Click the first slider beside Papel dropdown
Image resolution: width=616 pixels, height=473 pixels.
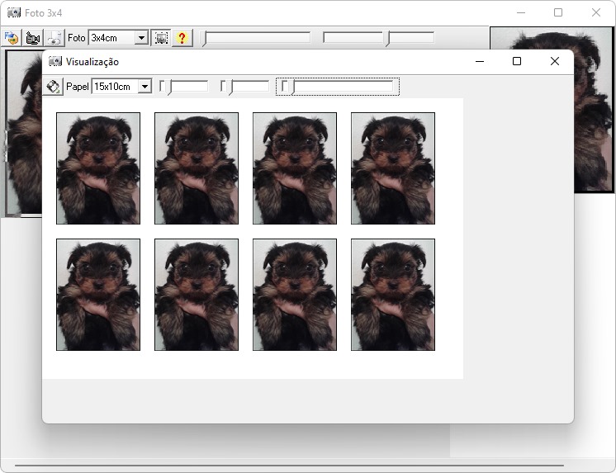pyautogui.click(x=184, y=87)
